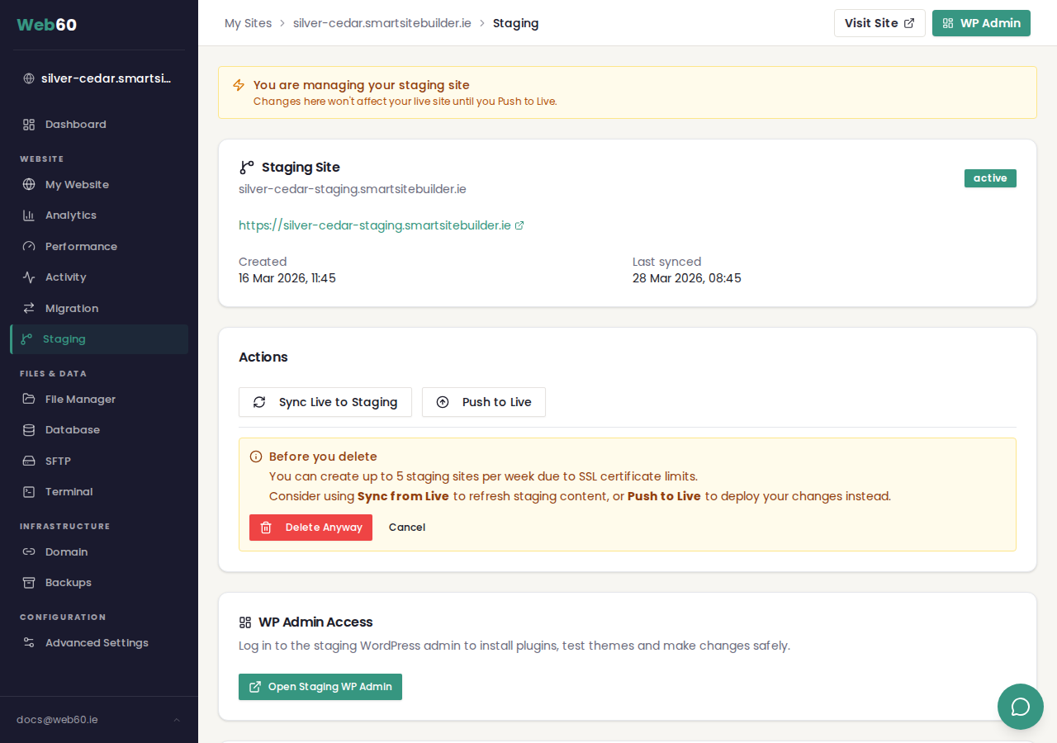Click the Delete Anyway button
Image resolution: width=1057 pixels, height=743 pixels.
tap(310, 527)
